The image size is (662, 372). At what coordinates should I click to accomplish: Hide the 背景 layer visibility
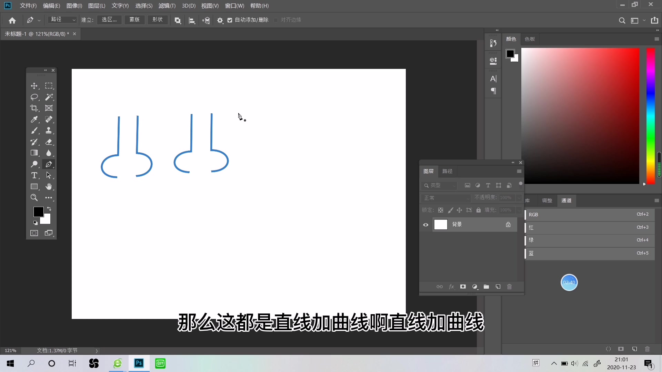(x=426, y=225)
